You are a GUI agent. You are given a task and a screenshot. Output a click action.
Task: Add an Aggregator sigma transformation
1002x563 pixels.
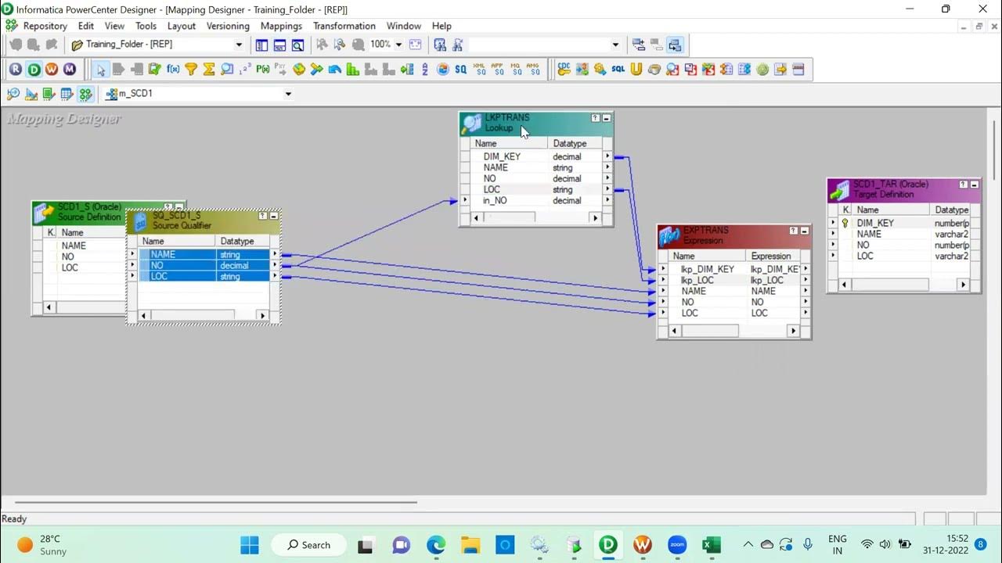point(209,70)
